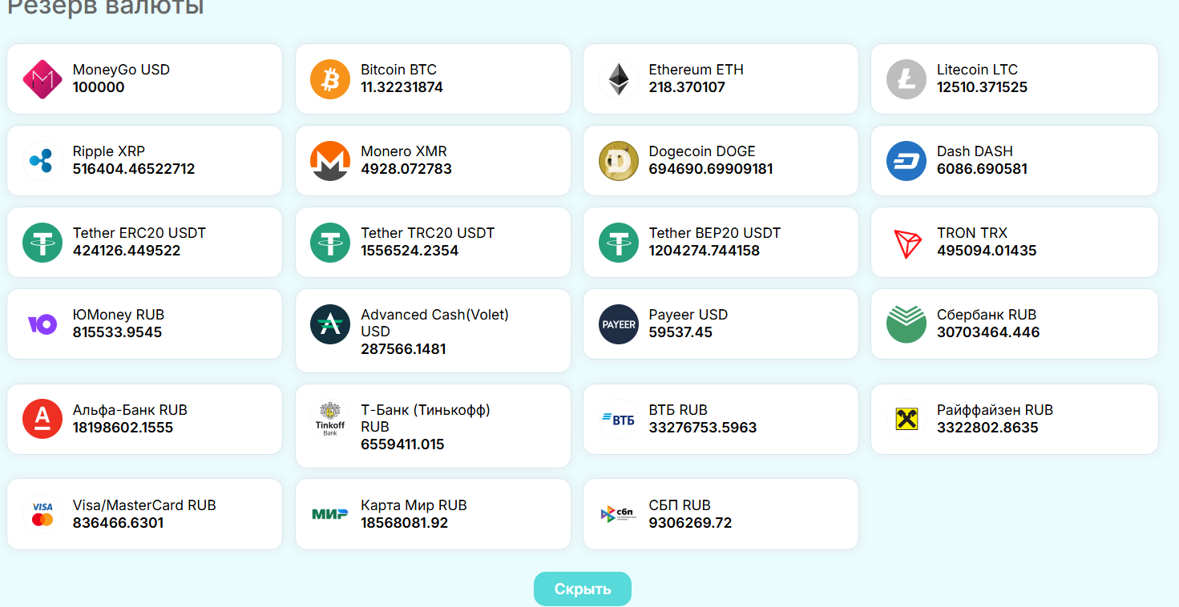Select the Tinkoff Bank logo

330,419
